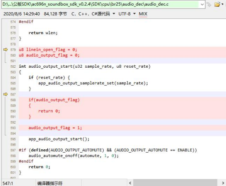The image size is (226, 186).
Task: Open the file path history dropdown
Action: [202, 4]
